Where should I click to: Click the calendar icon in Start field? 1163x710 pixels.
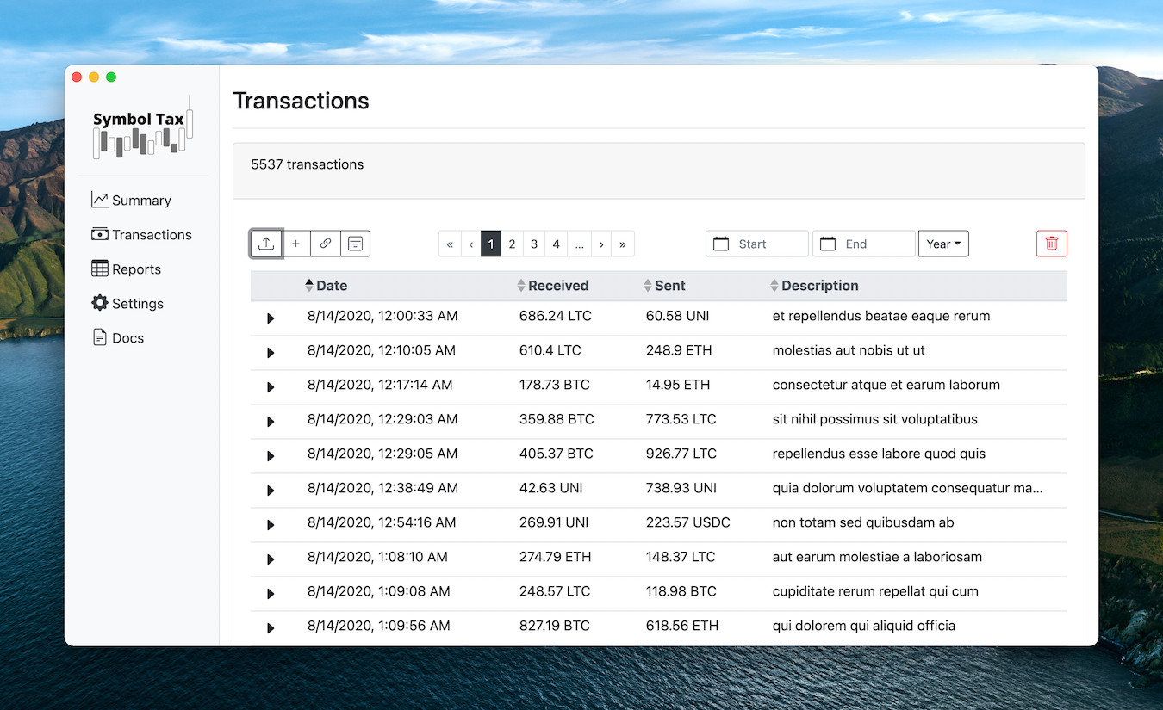coord(721,244)
